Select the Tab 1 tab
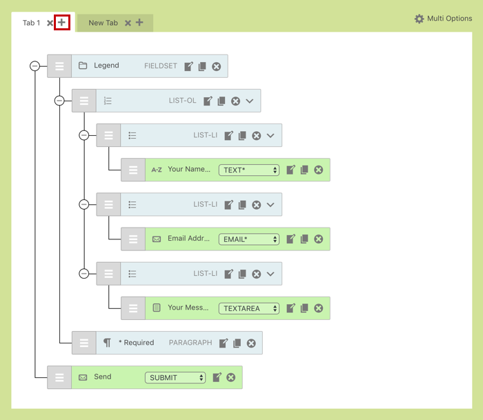This screenshot has width=483, height=420. [x=31, y=23]
